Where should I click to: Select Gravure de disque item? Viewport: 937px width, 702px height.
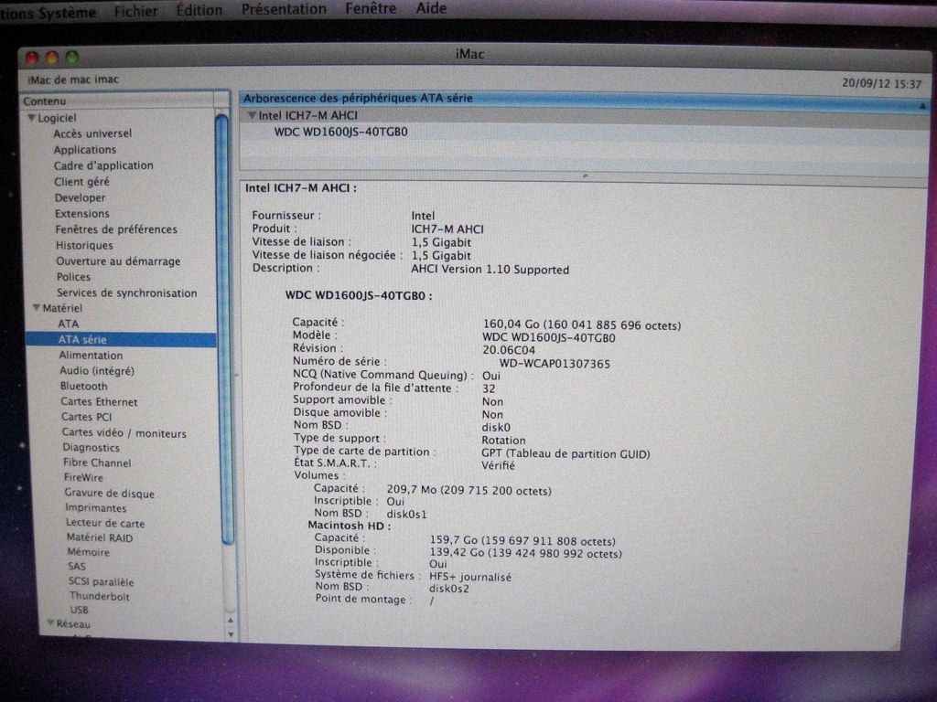coord(110,493)
